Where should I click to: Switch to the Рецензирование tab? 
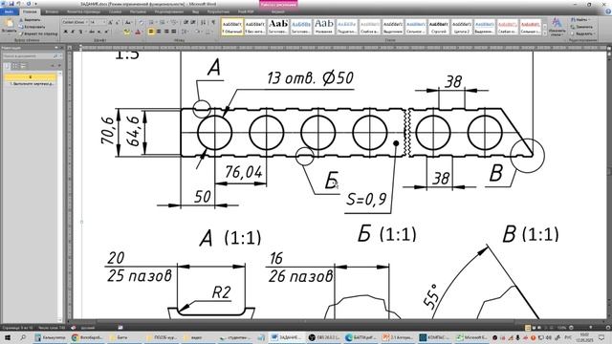[x=169, y=12]
